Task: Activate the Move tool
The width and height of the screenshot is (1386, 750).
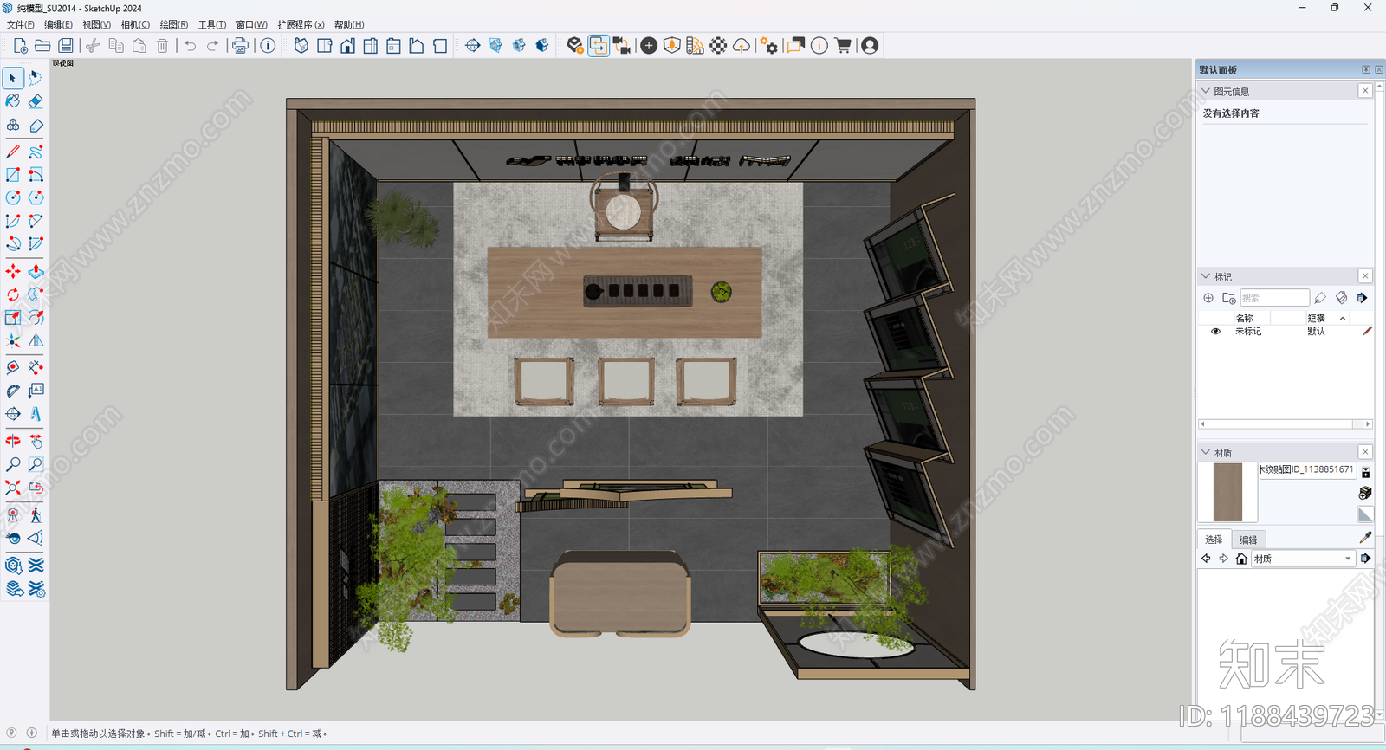Action: [13, 272]
